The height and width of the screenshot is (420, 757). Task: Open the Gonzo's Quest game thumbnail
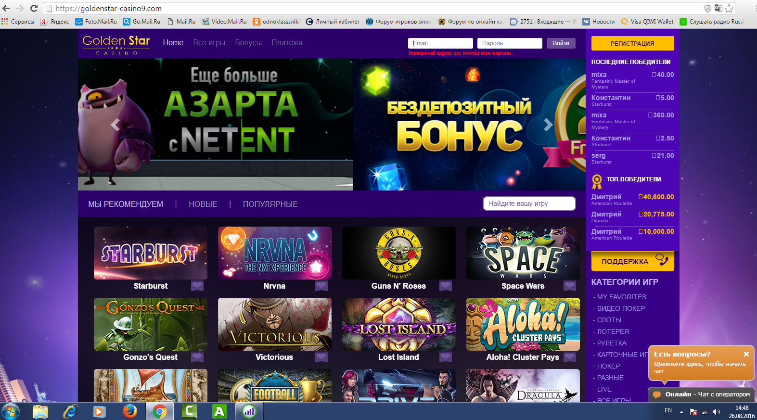click(151, 324)
